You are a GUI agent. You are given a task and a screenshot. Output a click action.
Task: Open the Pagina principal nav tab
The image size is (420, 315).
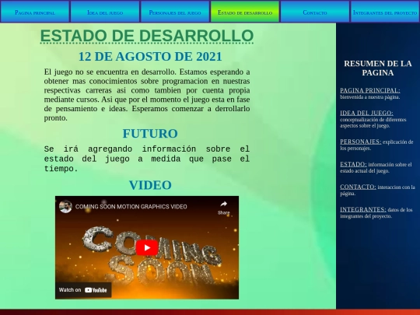pos(35,12)
